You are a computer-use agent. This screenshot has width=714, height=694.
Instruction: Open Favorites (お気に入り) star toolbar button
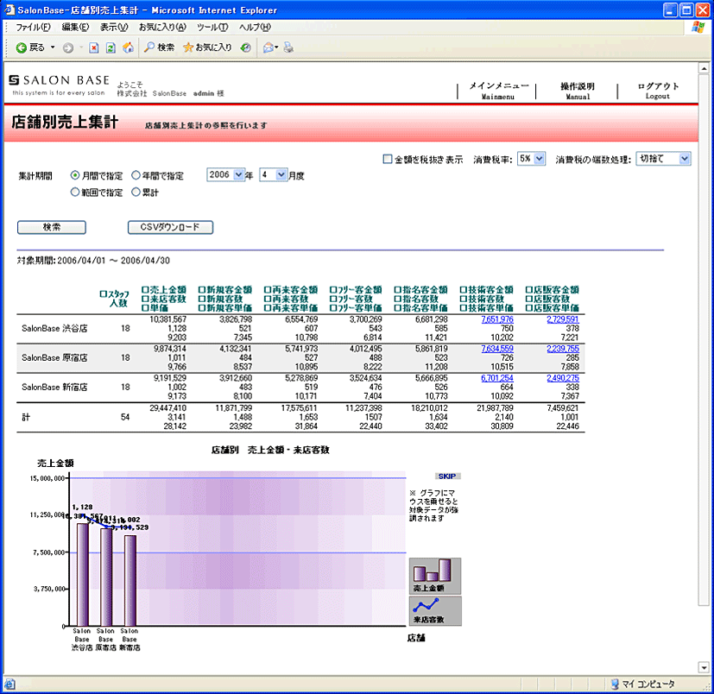pos(207,47)
